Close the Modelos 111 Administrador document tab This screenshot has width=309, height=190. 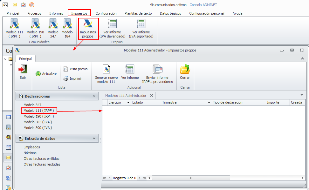tap(152, 96)
